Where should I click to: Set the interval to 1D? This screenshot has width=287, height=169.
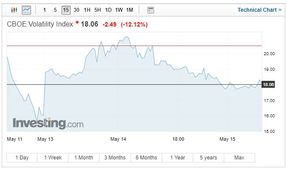pos(108,10)
